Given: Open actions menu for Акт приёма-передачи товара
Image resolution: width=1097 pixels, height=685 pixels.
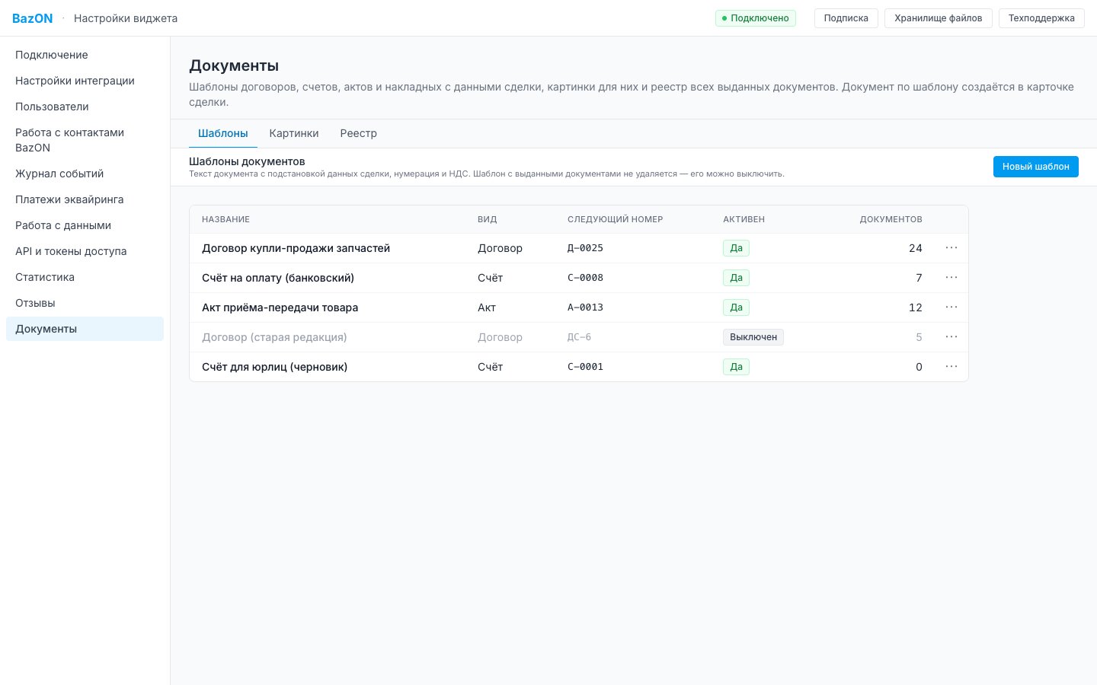Looking at the screenshot, I should (951, 307).
